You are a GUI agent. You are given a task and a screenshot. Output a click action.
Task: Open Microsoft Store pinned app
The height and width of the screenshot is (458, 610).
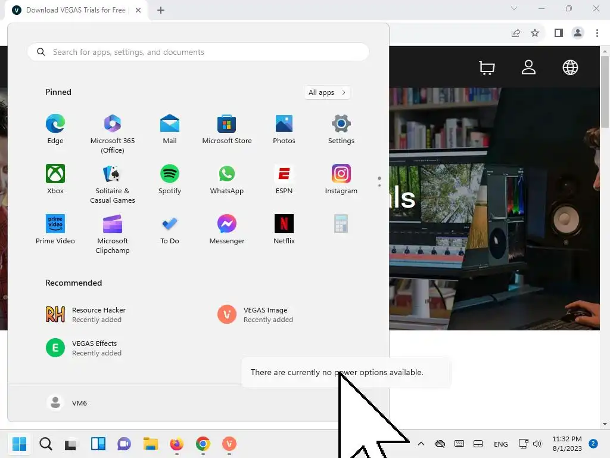point(227,129)
